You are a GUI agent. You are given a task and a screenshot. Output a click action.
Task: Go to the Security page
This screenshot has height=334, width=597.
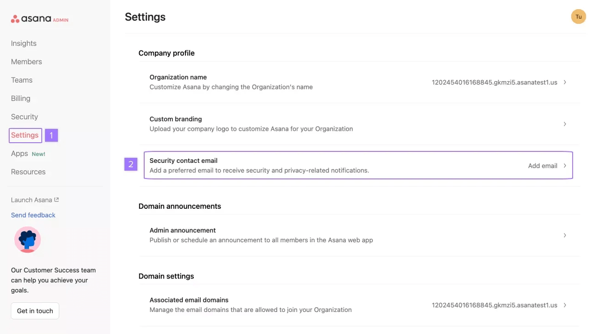coord(24,117)
